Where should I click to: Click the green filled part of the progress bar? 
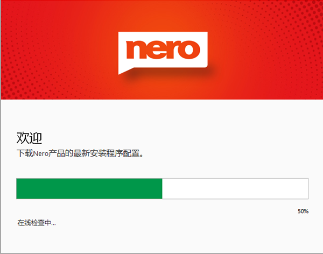[89, 188]
